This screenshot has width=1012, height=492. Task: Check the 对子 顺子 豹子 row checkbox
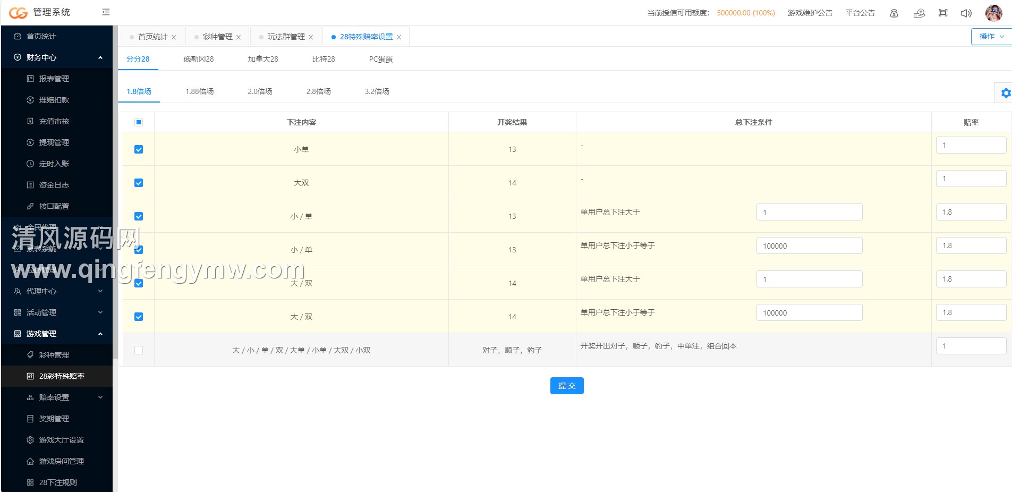139,350
